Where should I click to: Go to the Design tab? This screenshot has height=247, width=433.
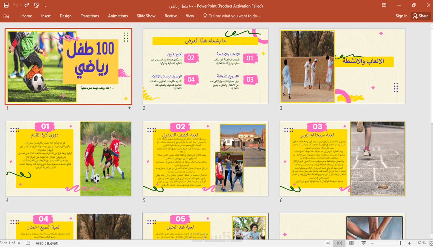pyautogui.click(x=65, y=16)
